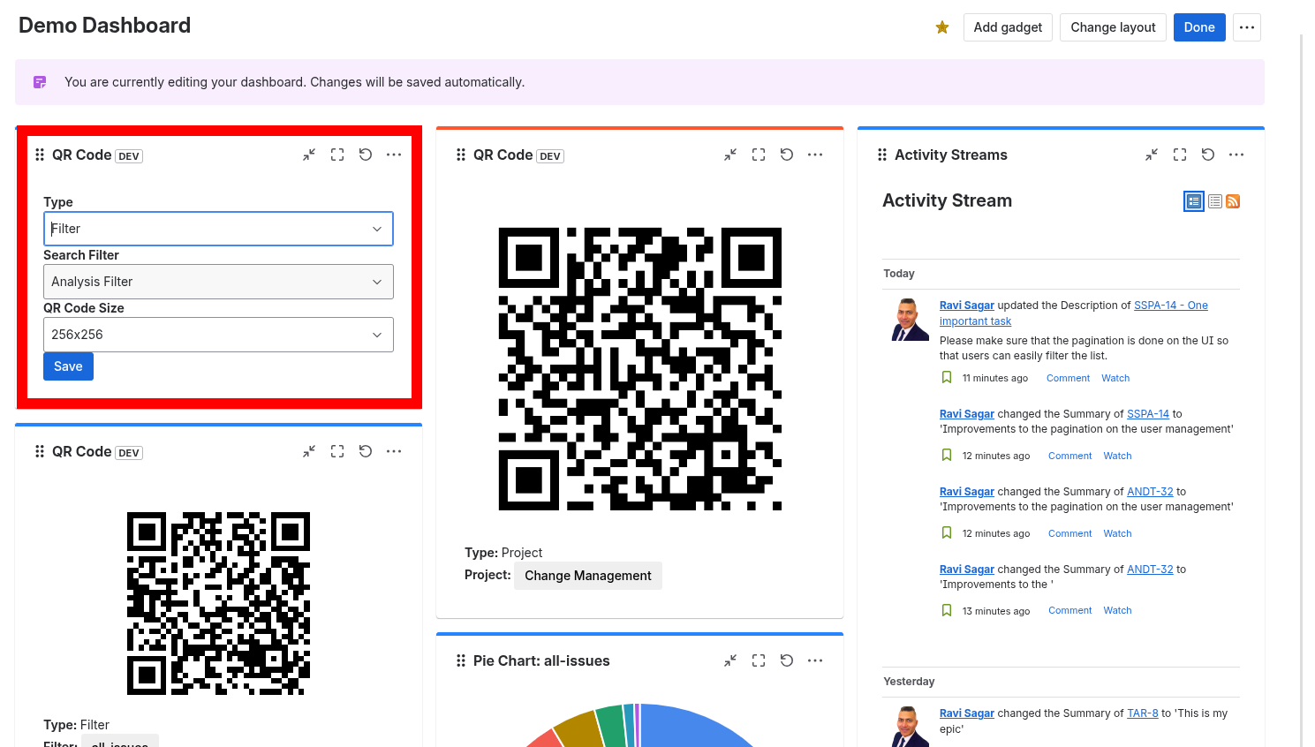This screenshot has width=1315, height=747.
Task: Click the page vertical scrollbar
Action: coord(1302,389)
